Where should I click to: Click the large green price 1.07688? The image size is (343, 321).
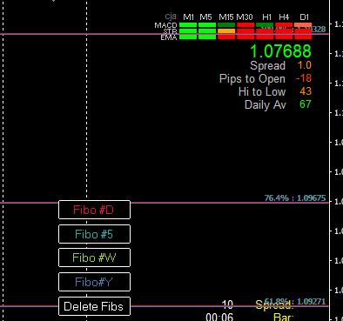[x=280, y=51]
